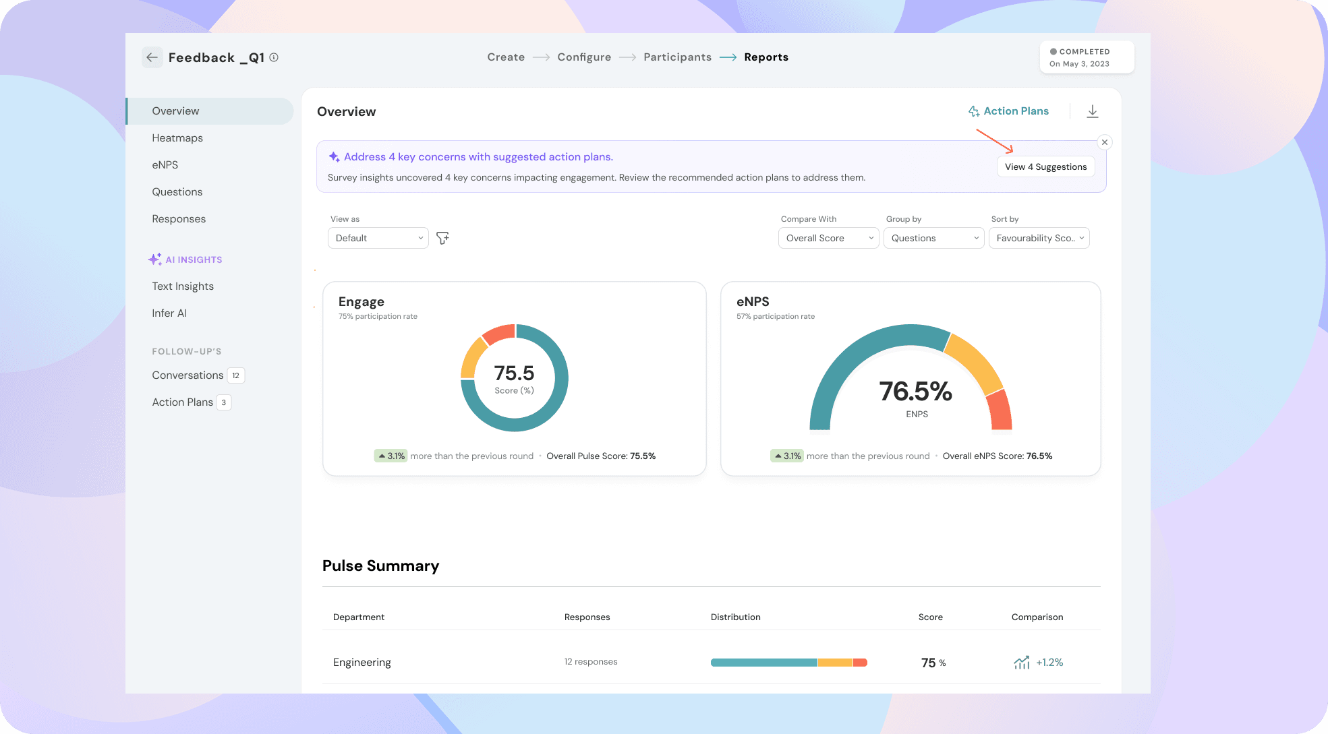The height and width of the screenshot is (734, 1328).
Task: Open the info icon next to Feedback _Q1
Action: pos(274,57)
